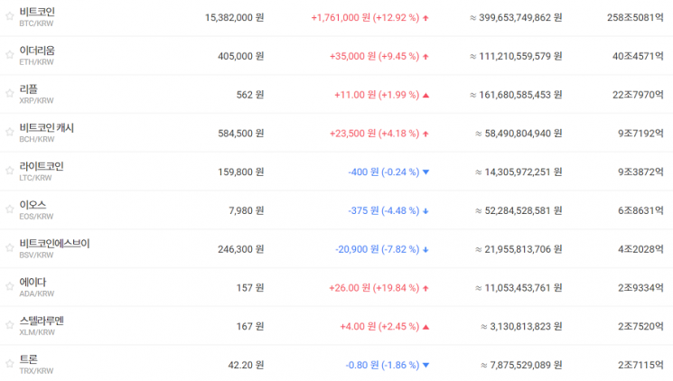Viewport: 673px width, 381px height.
Task: Toggle favorite star for 라이트코인
Action: pyautogui.click(x=9, y=171)
